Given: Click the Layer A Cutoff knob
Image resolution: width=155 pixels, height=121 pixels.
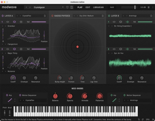Looking at the screenshot, I should tap(13, 78).
